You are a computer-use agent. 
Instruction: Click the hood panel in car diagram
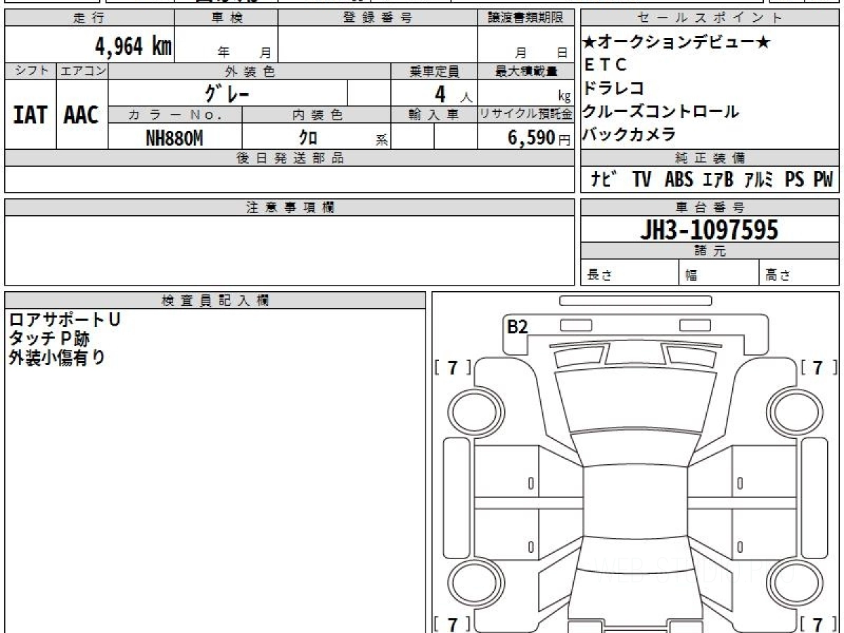click(x=636, y=399)
